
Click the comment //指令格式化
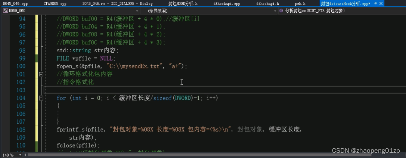[x=75, y=82]
